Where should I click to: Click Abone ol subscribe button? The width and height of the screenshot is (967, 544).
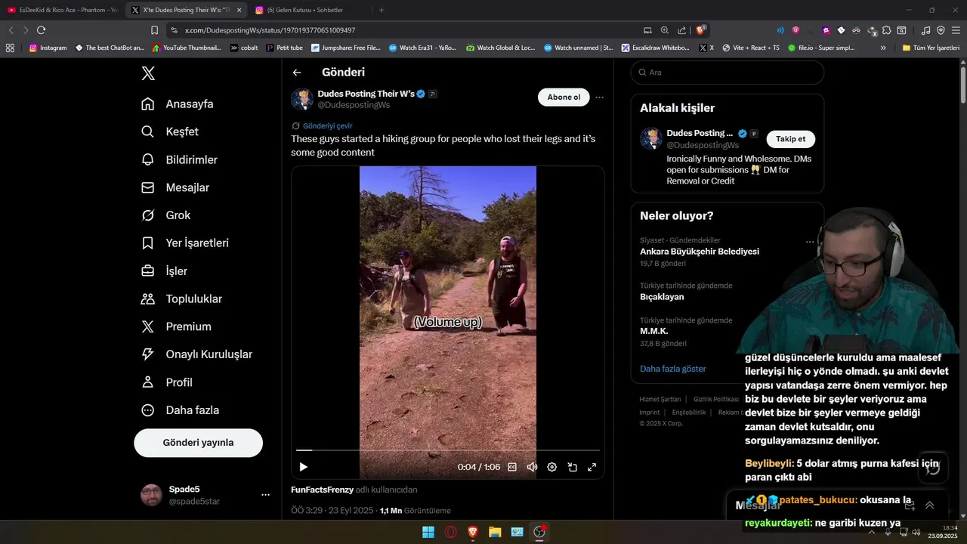pyautogui.click(x=564, y=97)
